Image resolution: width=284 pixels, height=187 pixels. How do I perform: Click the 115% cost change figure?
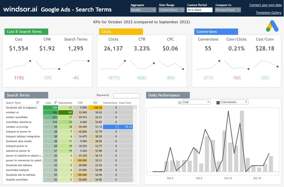(19, 78)
